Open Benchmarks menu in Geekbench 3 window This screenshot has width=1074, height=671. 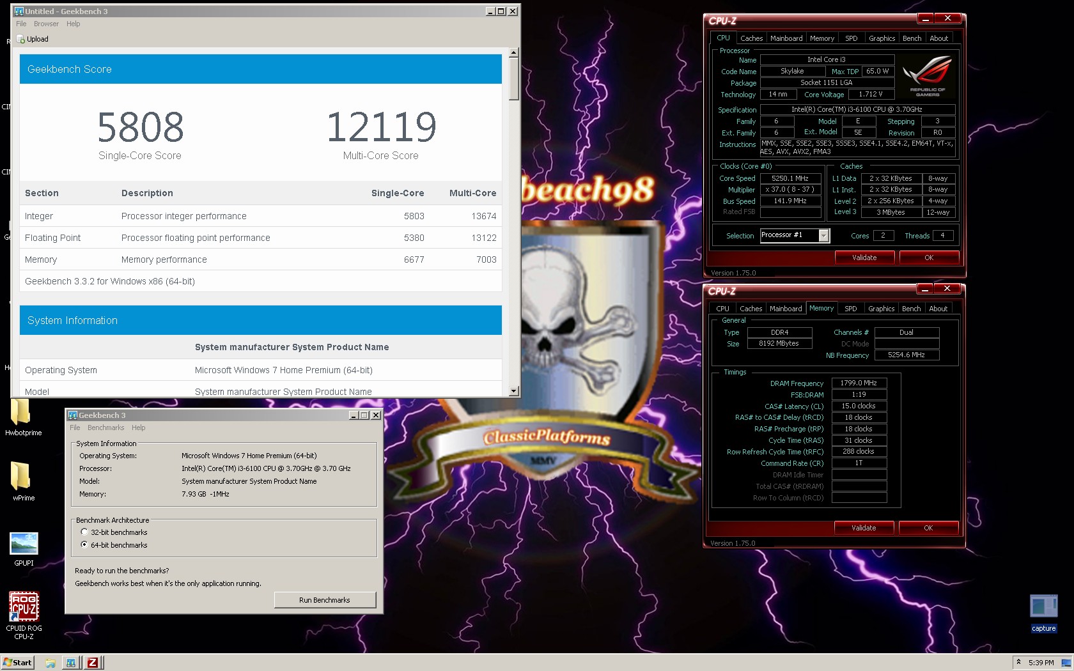(x=105, y=428)
